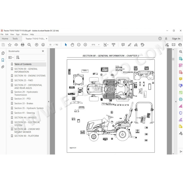Expand the right tools pane arrow
The height and width of the screenshot is (183, 183).
pos(176,102)
